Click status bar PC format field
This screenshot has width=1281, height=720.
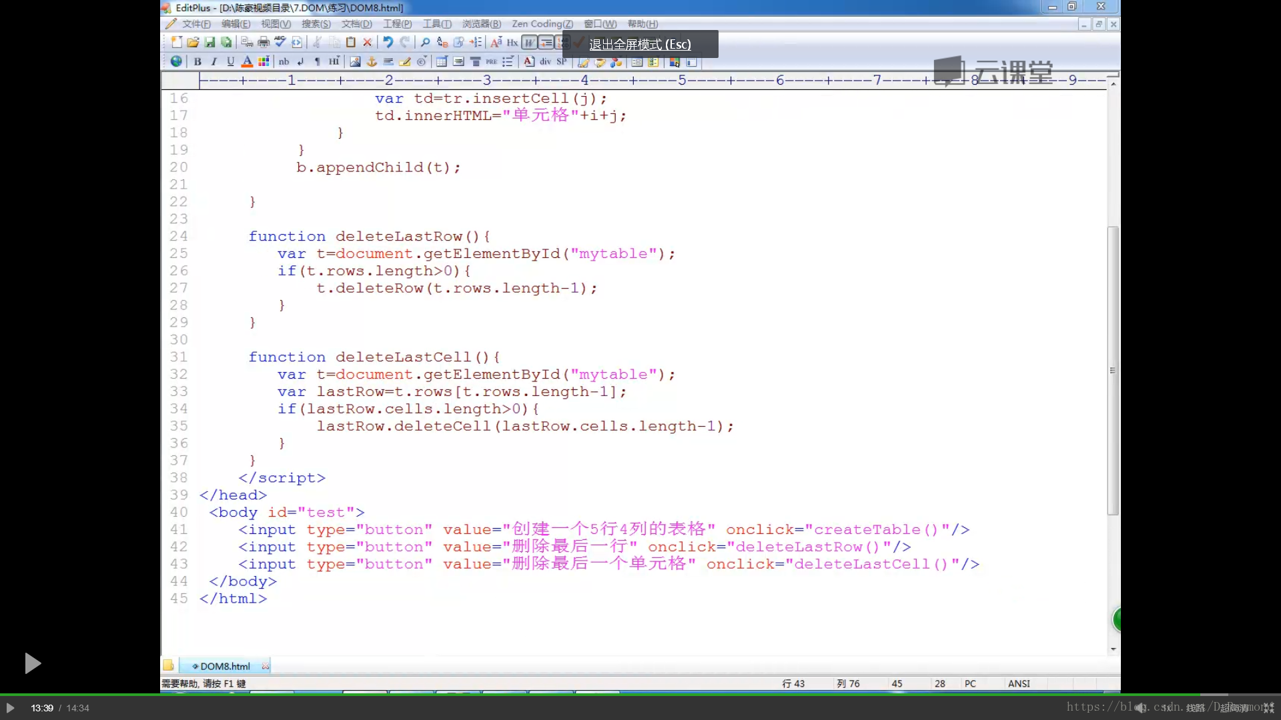970,683
